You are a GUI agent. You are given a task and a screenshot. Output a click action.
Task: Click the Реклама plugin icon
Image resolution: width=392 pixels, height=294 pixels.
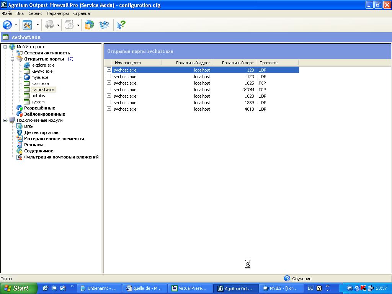pos(20,145)
